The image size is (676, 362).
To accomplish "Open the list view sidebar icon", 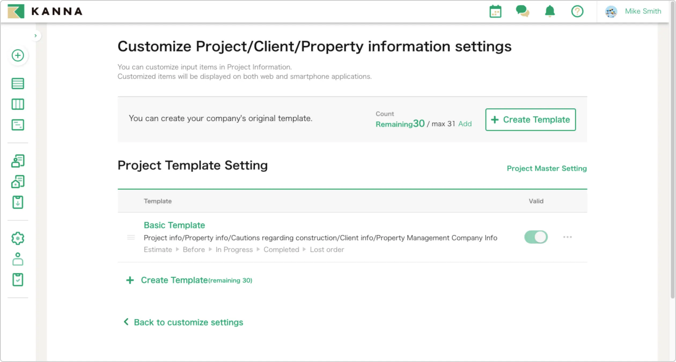I will tap(18, 83).
